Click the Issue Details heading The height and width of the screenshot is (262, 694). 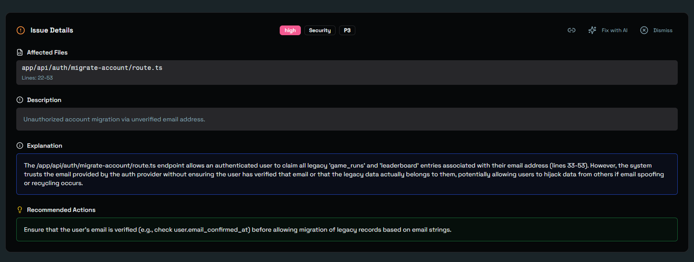point(52,30)
